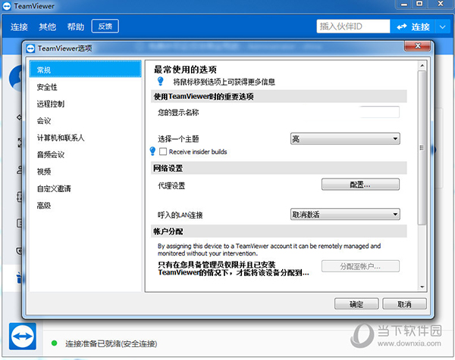
Task: Maximize the main TeamViewer window
Action: pyautogui.click(x=419, y=4)
